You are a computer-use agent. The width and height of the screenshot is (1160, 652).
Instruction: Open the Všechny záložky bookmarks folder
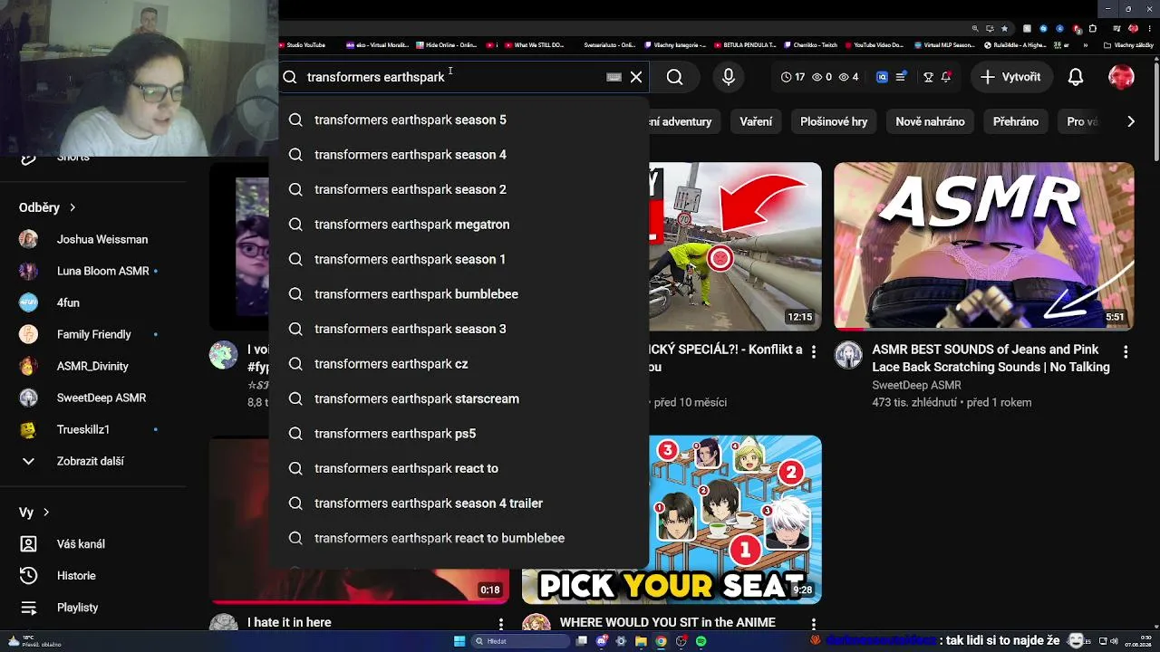(1128, 45)
